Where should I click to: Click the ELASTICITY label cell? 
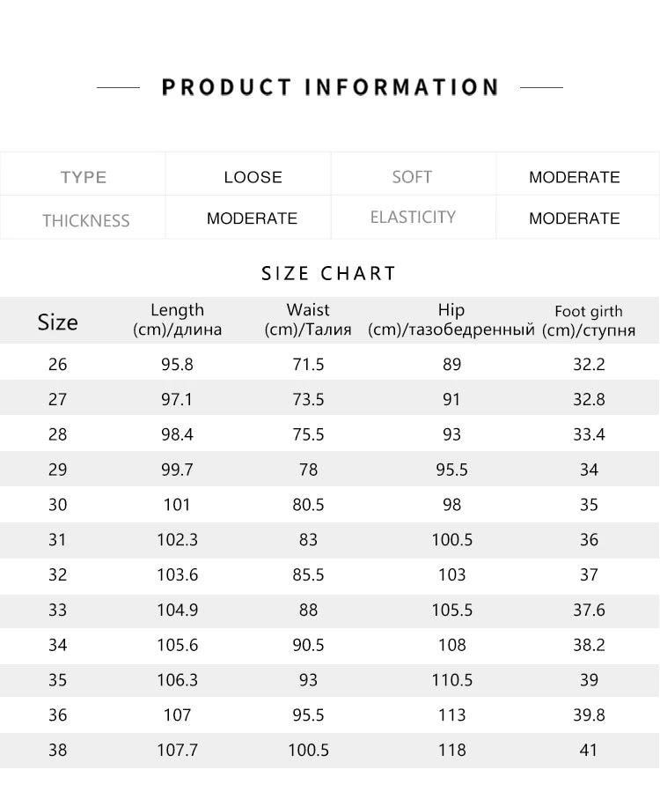(413, 218)
